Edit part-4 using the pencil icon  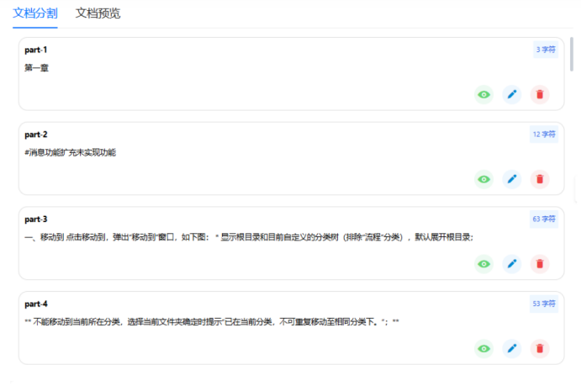511,348
